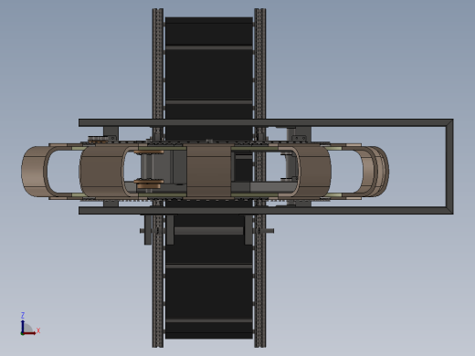Screen dimensions: 475x356
Task: Select the upper-right grey mounting bracket
Action: pyautogui.click(x=299, y=134)
